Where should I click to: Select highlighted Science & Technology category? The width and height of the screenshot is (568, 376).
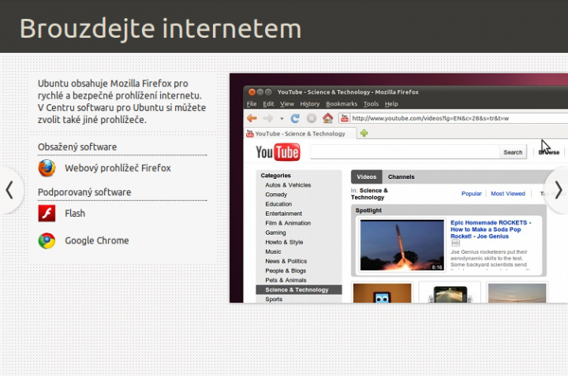click(x=299, y=289)
